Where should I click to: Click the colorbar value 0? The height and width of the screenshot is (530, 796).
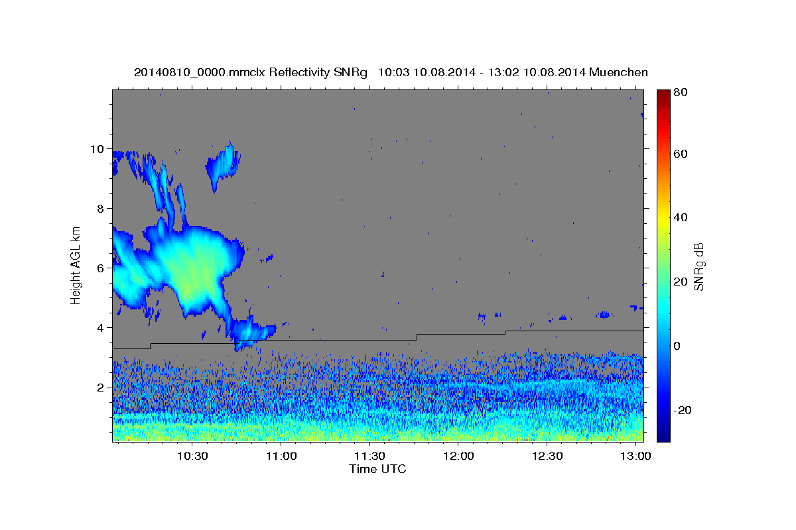(678, 346)
